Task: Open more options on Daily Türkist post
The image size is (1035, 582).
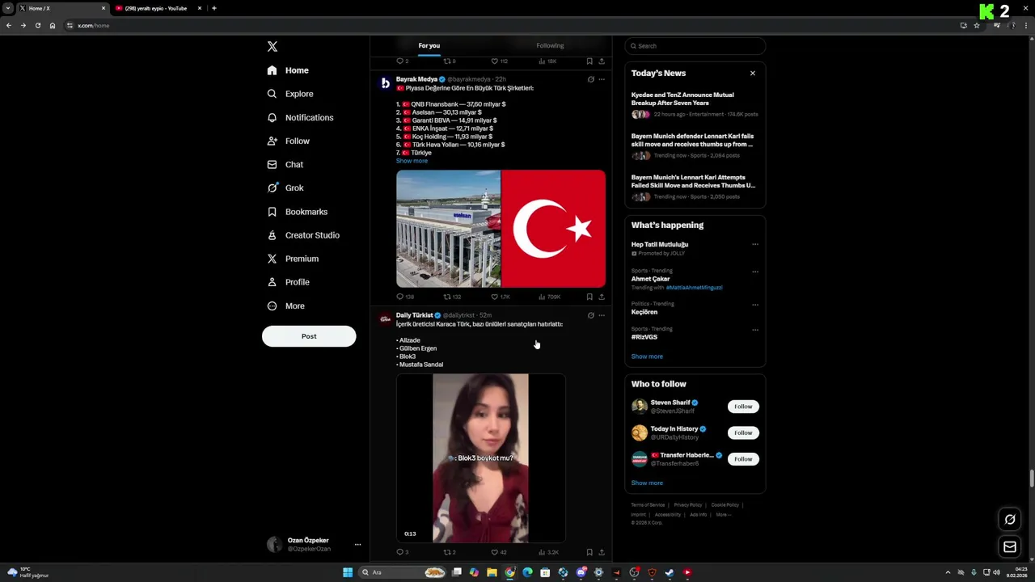Action: [602, 315]
